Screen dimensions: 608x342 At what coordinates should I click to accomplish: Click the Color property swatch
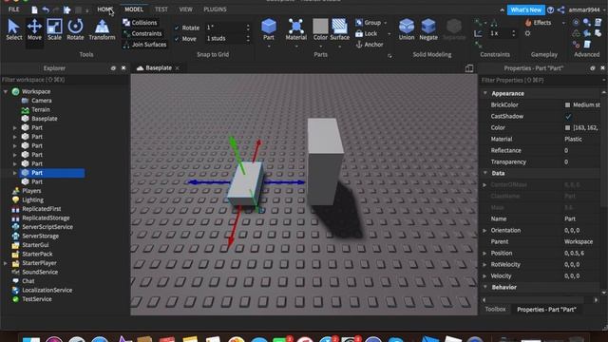click(x=568, y=127)
